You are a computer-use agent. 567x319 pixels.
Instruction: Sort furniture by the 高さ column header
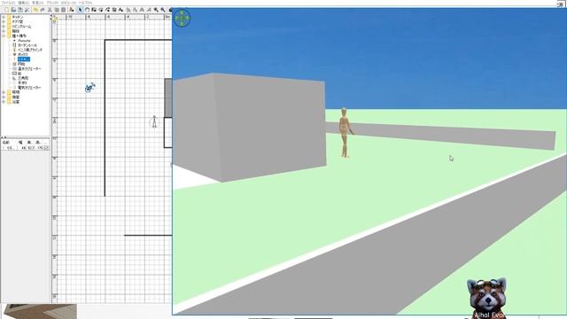[x=37, y=142]
